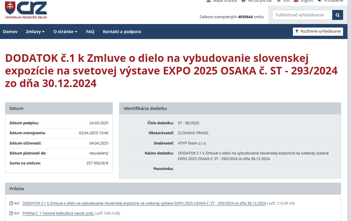Click the Identifikácia dodatku panel header
The image size is (351, 221).
pyautogui.click(x=230, y=108)
